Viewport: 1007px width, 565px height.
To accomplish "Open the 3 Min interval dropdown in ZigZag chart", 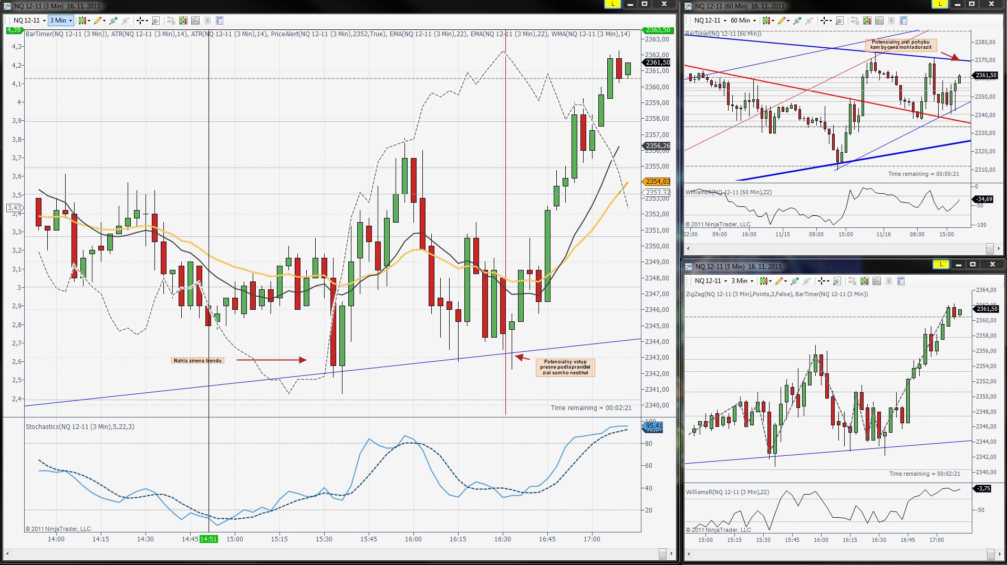I will point(742,281).
